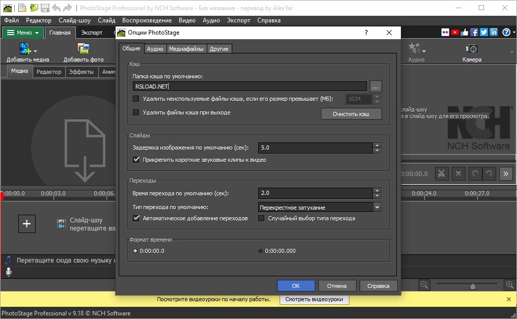Open the Слайд-шоу menu
Image resolution: width=517 pixels, height=319 pixels.
click(x=74, y=20)
